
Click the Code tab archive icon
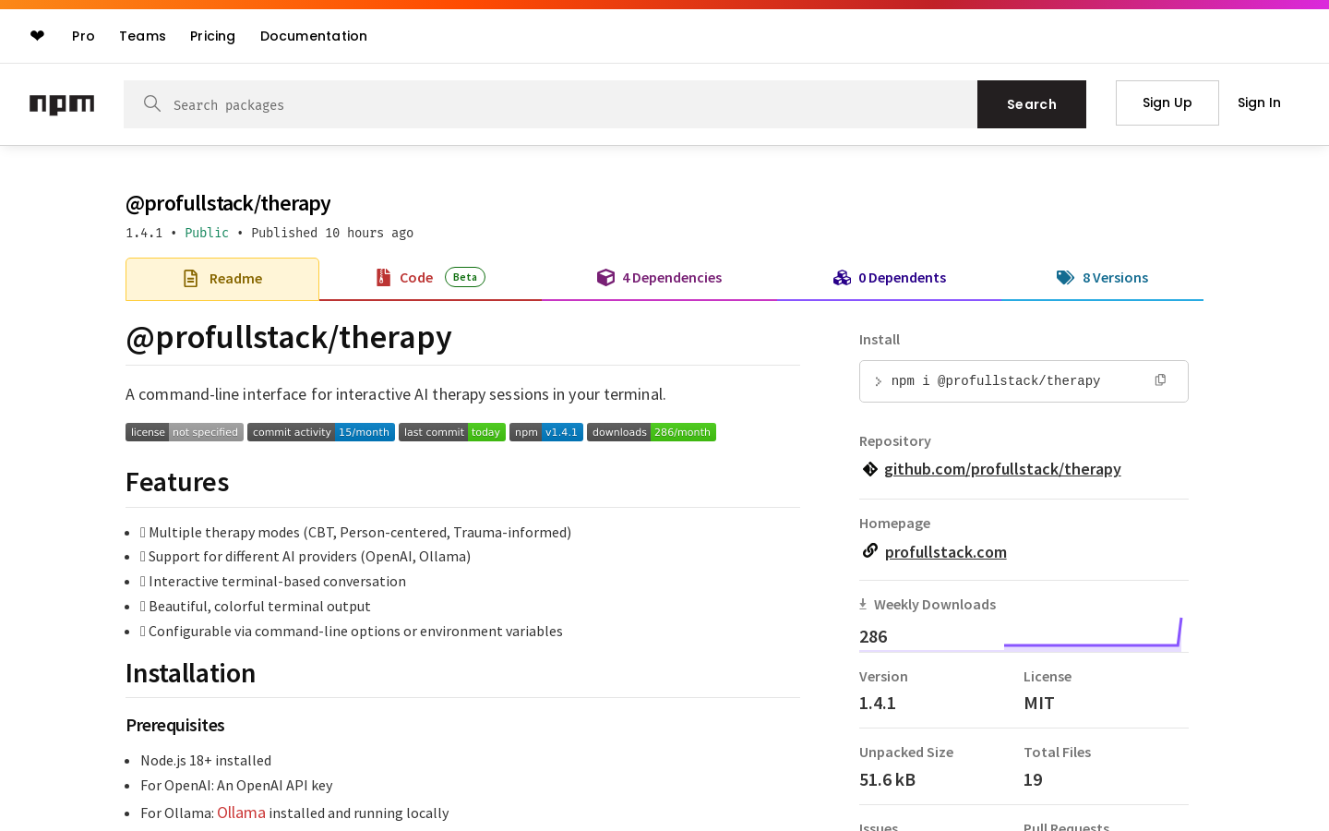pos(383,277)
